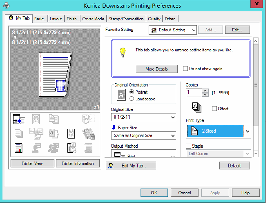Viewport: 266px width, 203px height.
Task: Click the page preview thumbnail image
Action: [55, 74]
